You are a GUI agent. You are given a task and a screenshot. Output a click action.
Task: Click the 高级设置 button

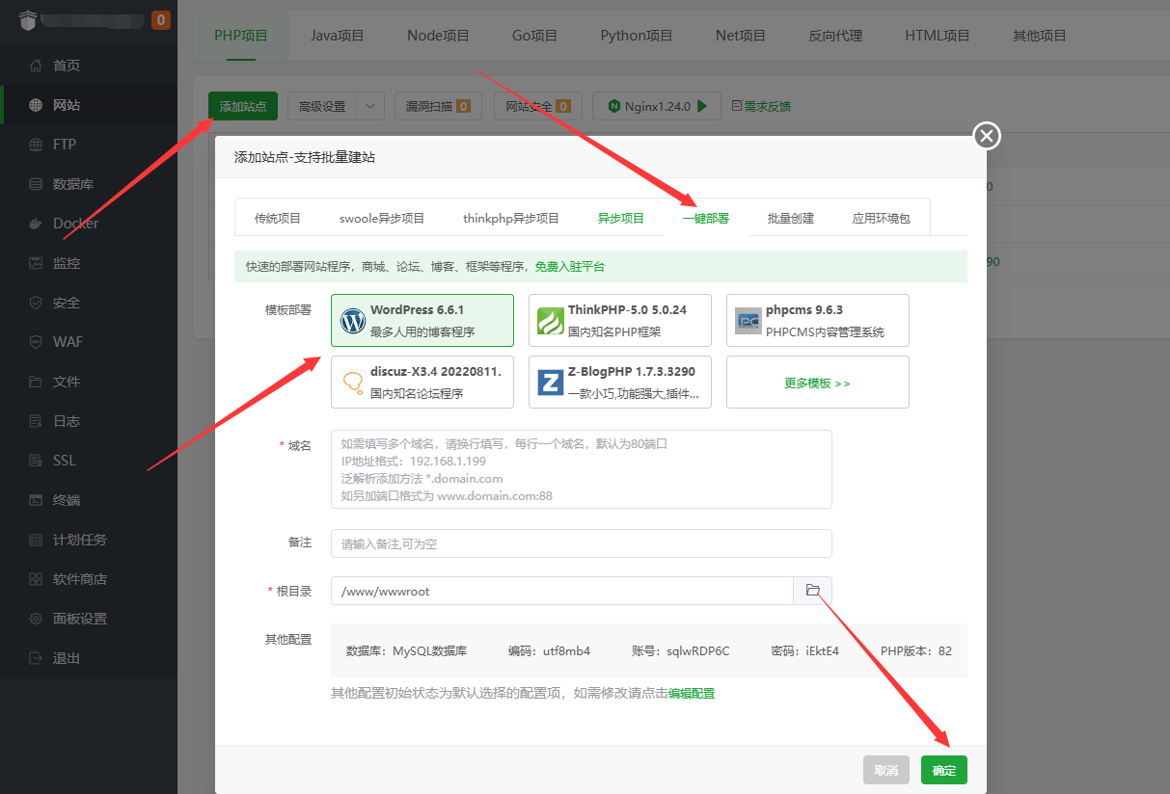click(322, 107)
